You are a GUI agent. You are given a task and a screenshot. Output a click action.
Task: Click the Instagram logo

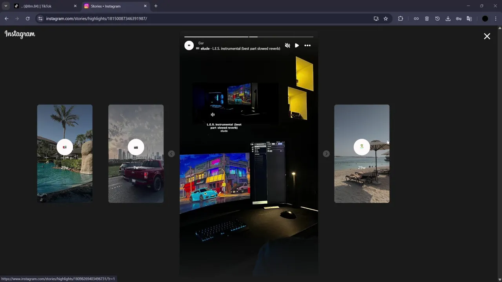tap(20, 34)
